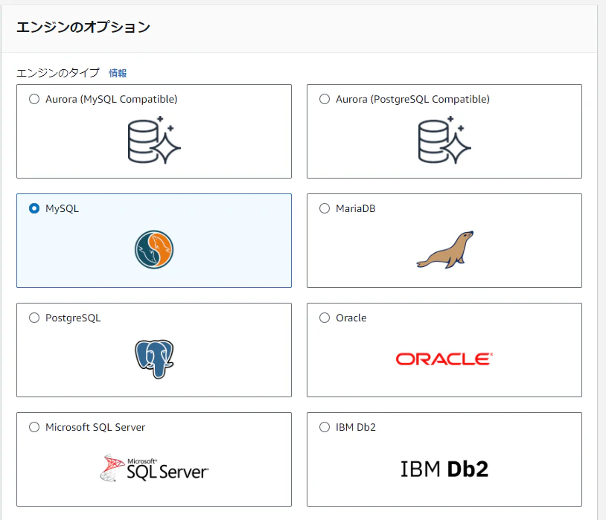606x520 pixels.
Task: Click the Microsoft SQL Server label text
Action: [95, 427]
